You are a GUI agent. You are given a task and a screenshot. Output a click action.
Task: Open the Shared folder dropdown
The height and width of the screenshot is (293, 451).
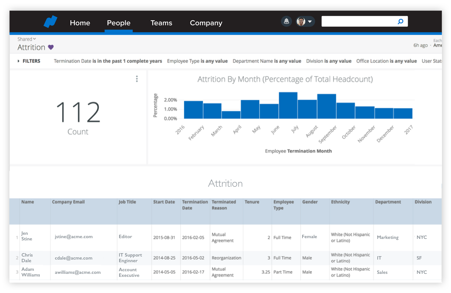click(x=27, y=39)
